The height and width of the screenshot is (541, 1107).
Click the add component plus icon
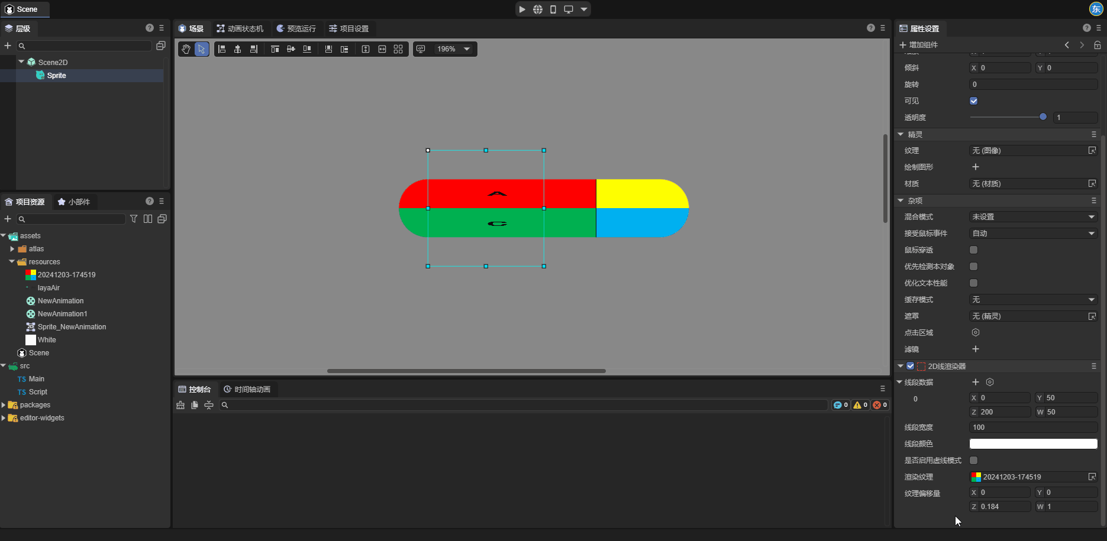pyautogui.click(x=902, y=45)
